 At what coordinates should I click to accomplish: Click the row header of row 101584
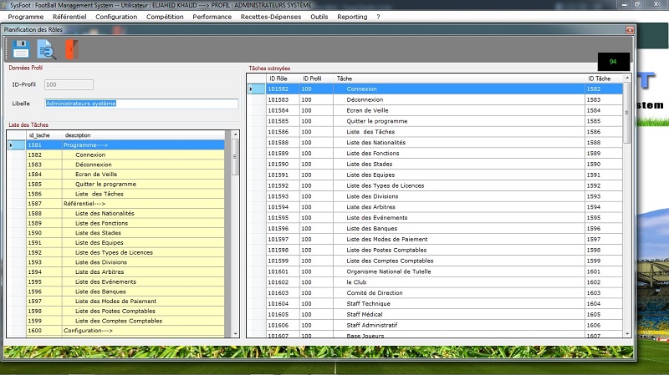[x=257, y=110]
